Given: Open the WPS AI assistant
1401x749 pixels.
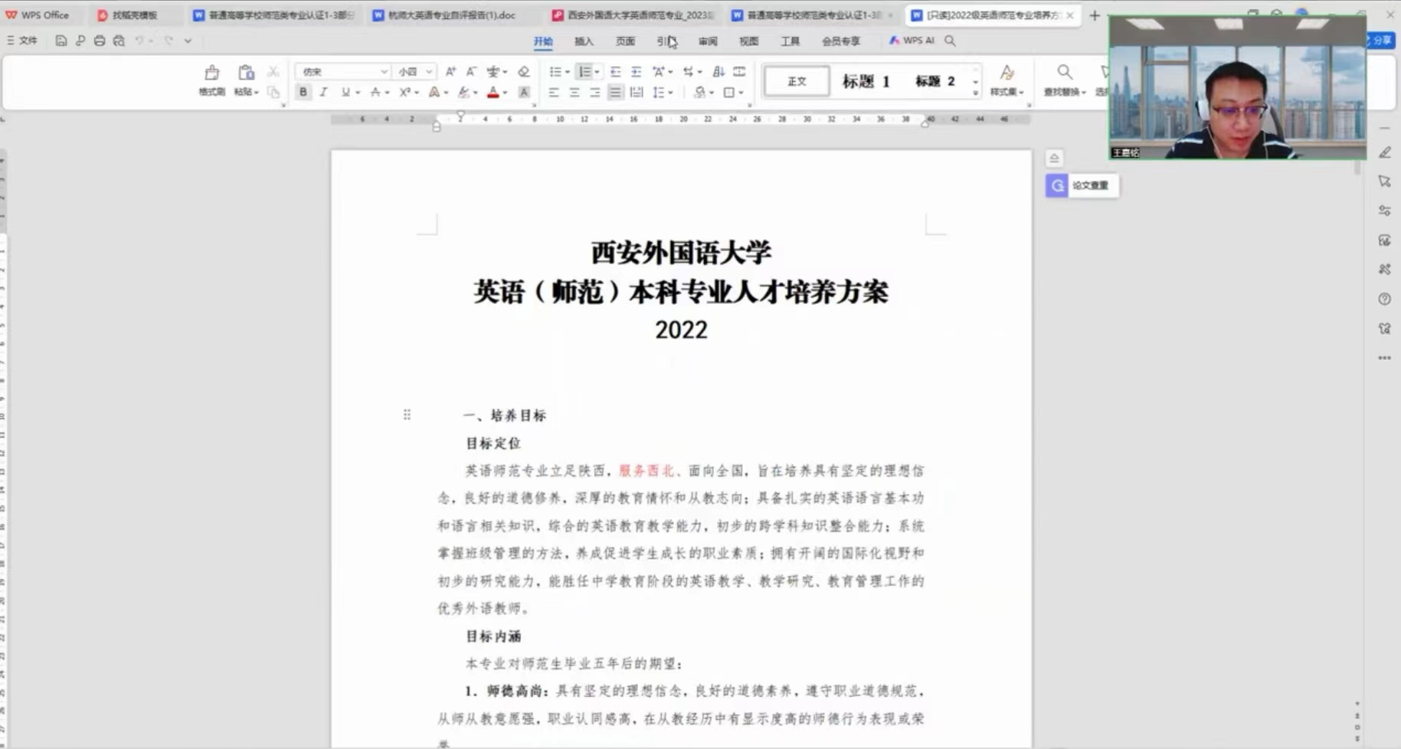Looking at the screenshot, I should [912, 41].
